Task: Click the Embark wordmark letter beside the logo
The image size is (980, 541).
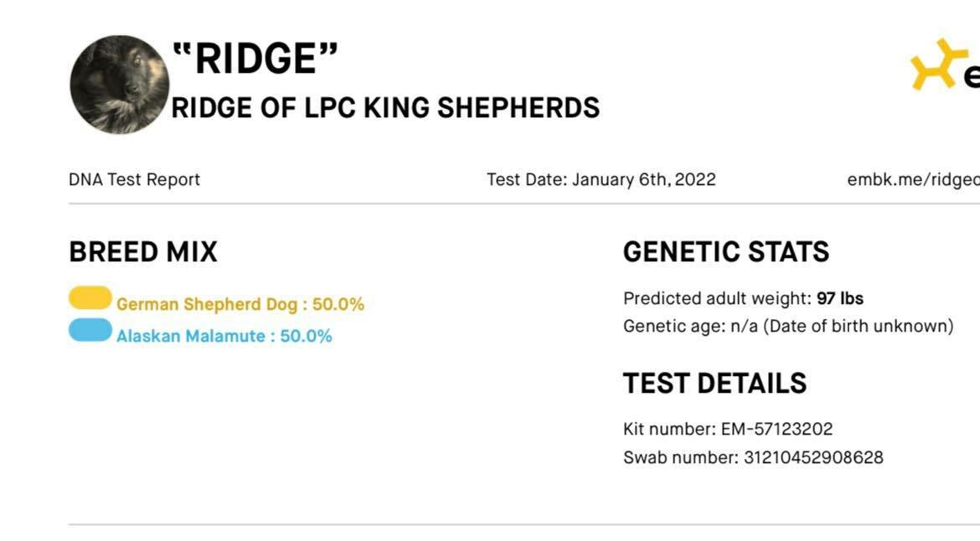Action: point(972,76)
